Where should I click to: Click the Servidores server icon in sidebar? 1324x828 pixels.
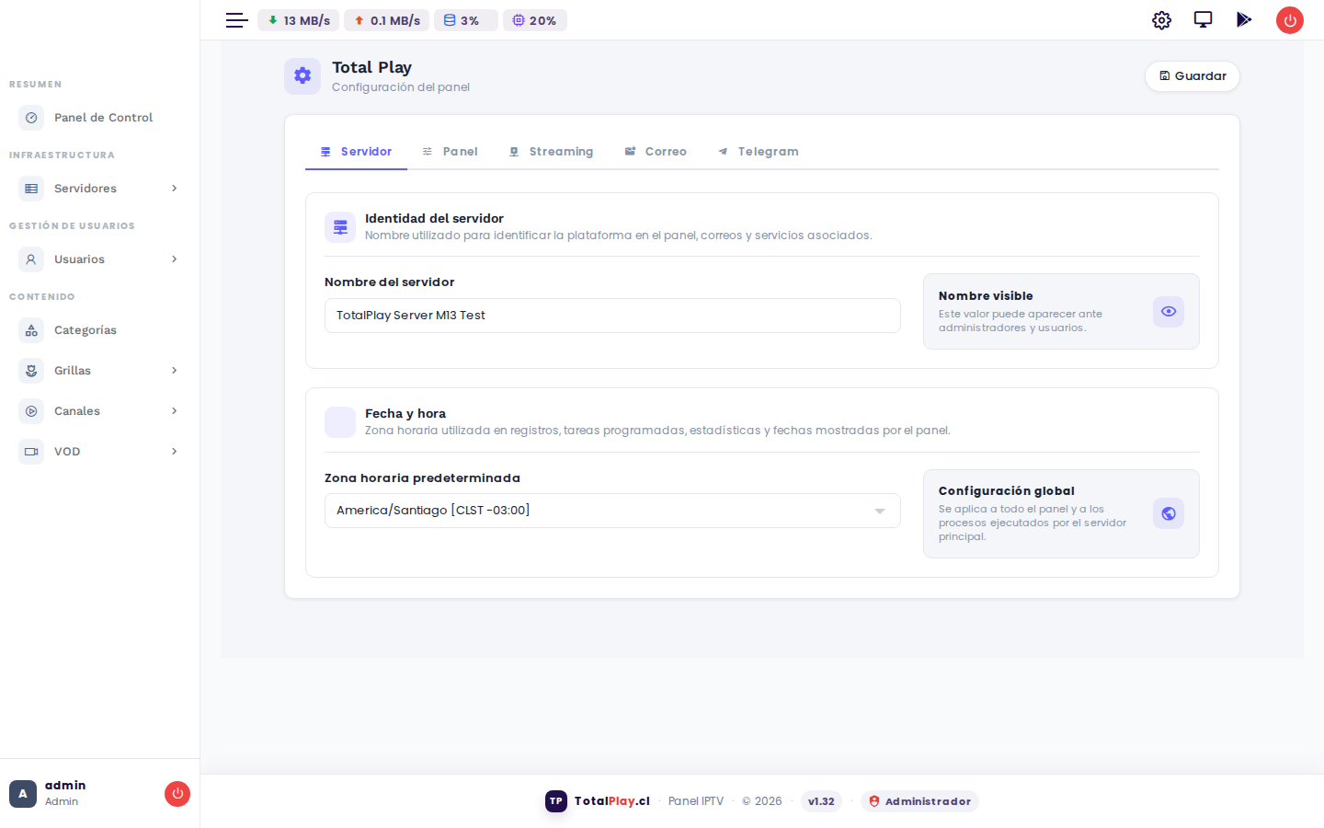[31, 189]
